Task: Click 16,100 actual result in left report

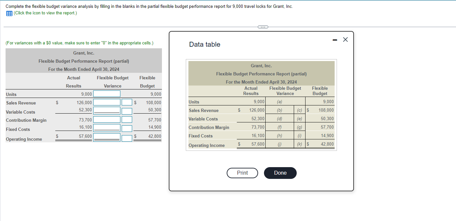Action: pos(85,127)
